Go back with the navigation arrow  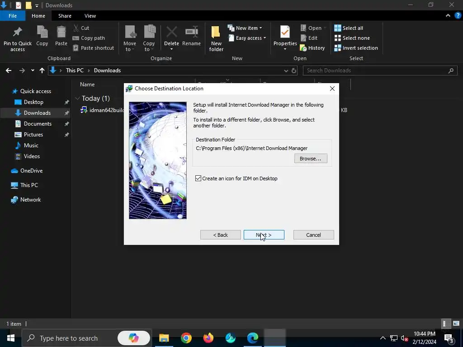pos(9,70)
